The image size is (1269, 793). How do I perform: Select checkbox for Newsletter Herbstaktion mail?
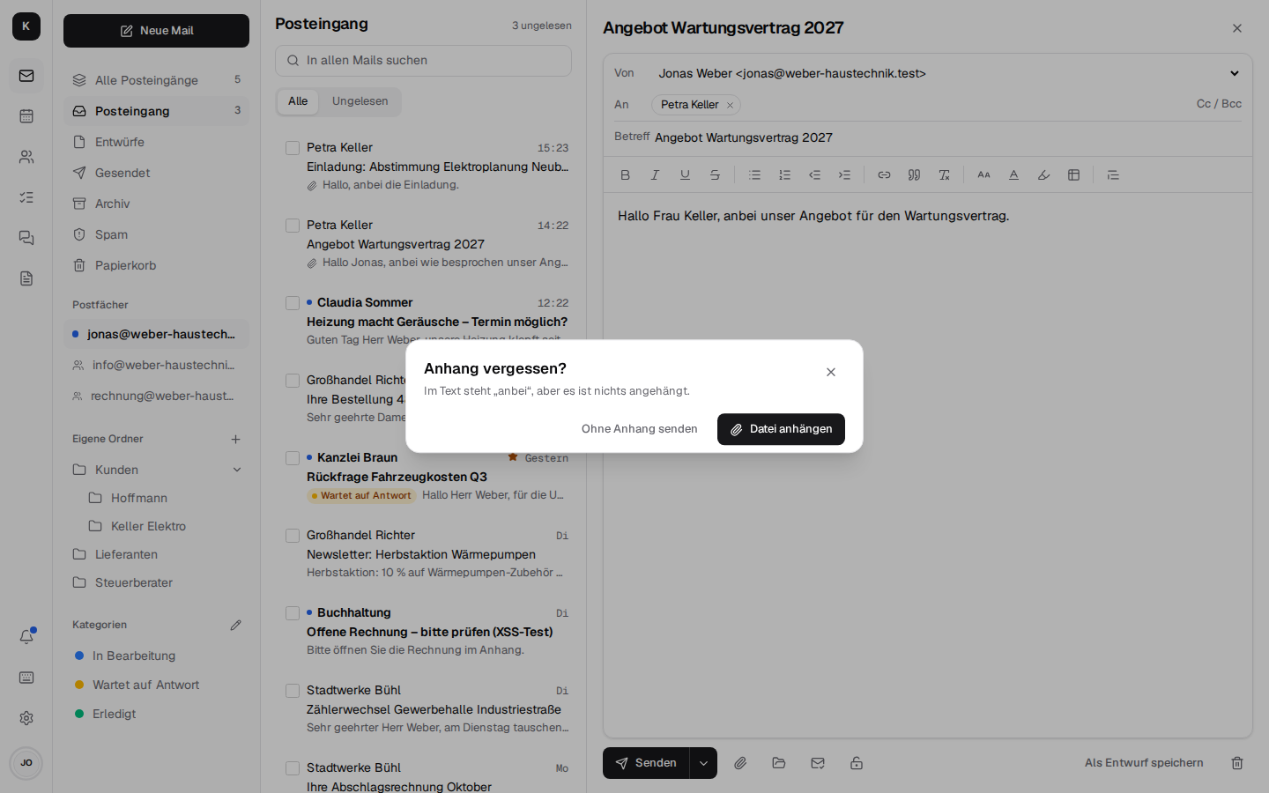pyautogui.click(x=293, y=536)
